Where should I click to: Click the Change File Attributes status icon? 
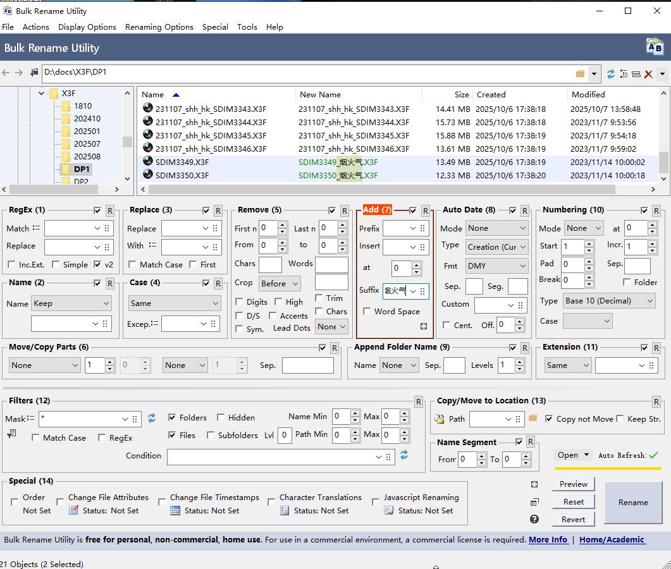click(73, 510)
